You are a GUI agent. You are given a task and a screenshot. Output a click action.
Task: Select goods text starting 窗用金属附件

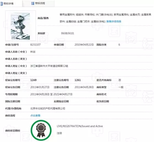[105, 18]
